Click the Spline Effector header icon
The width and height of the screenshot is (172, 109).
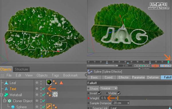coord(90,72)
